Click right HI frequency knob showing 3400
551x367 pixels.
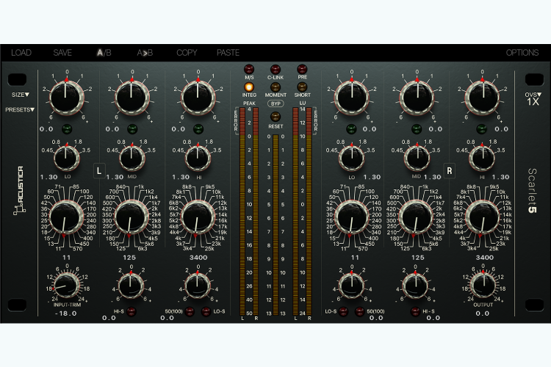pos(482,217)
